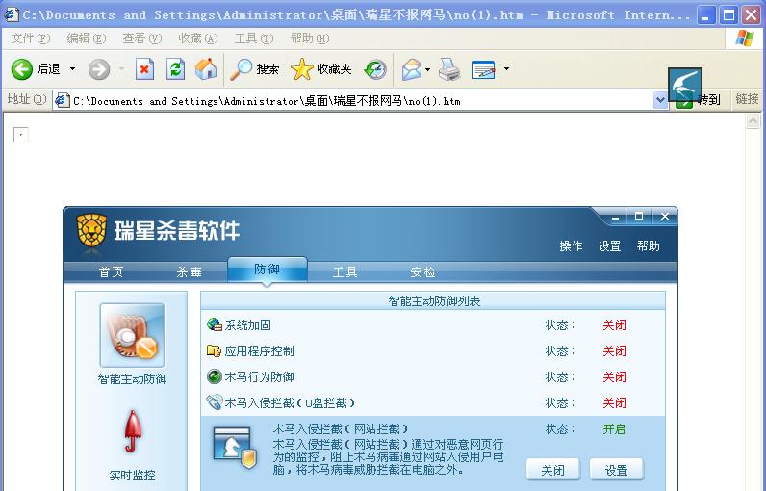Open Rising 操作 menu
The width and height of the screenshot is (766, 491).
(571, 245)
